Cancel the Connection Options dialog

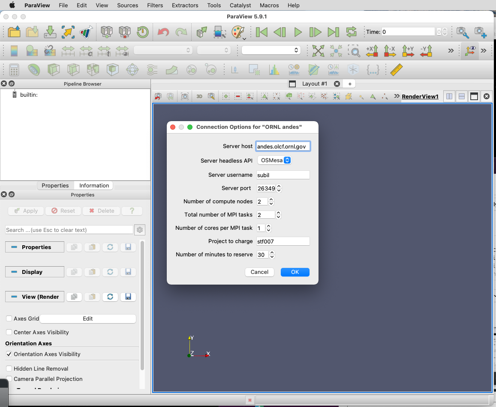click(x=259, y=272)
